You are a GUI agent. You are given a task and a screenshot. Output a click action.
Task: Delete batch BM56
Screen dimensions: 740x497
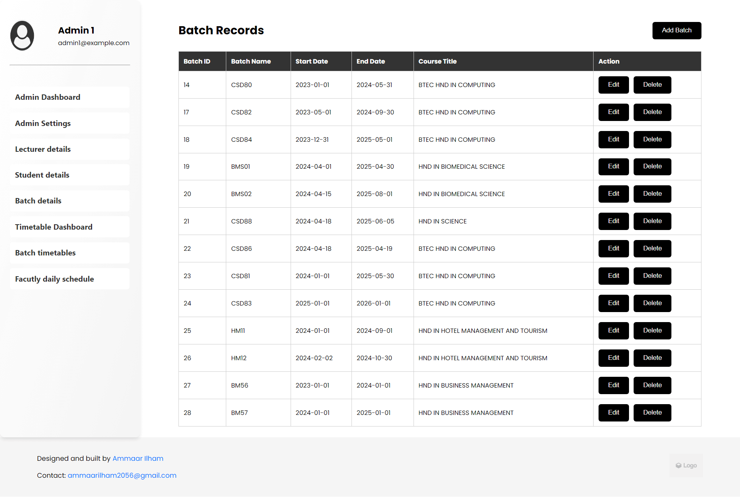pyautogui.click(x=653, y=385)
